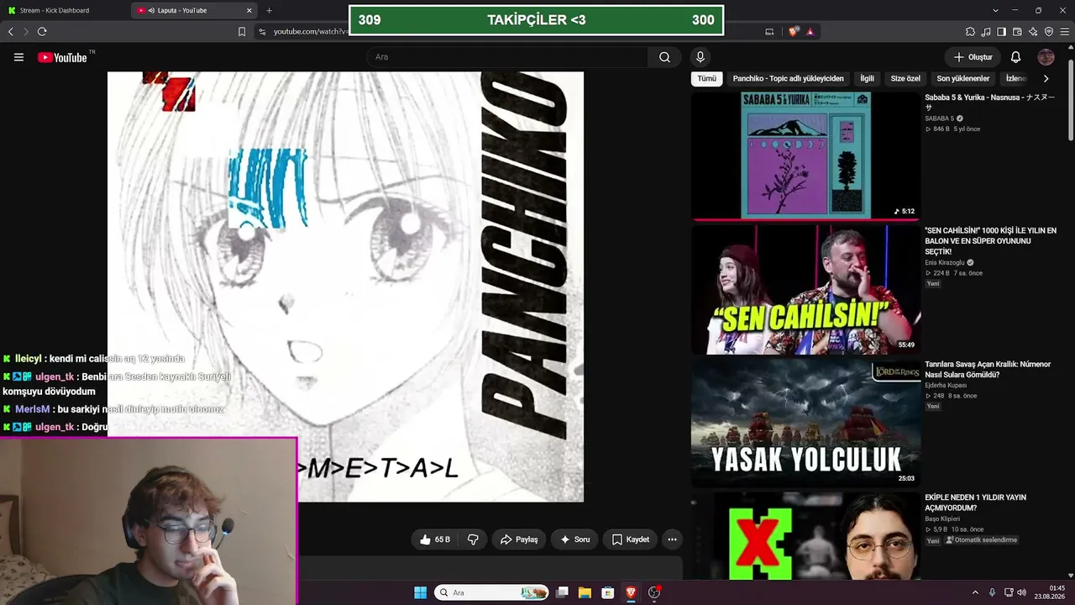Open SABABA 5 channel name link
Screen dimensions: 1075x605
click(x=939, y=118)
